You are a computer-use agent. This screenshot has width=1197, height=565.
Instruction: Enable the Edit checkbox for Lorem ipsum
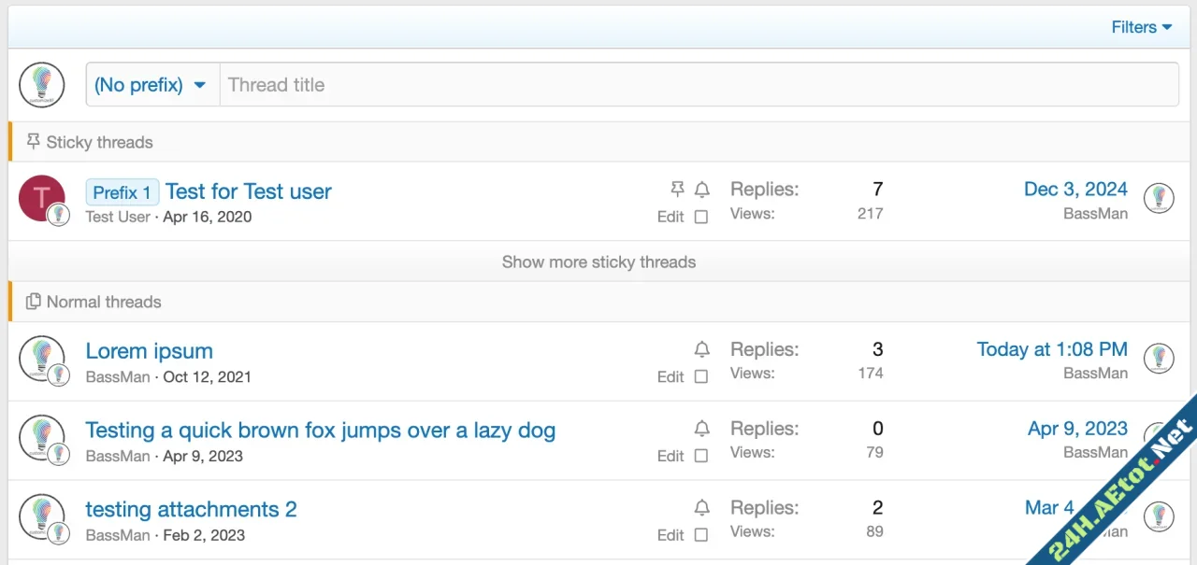click(701, 377)
